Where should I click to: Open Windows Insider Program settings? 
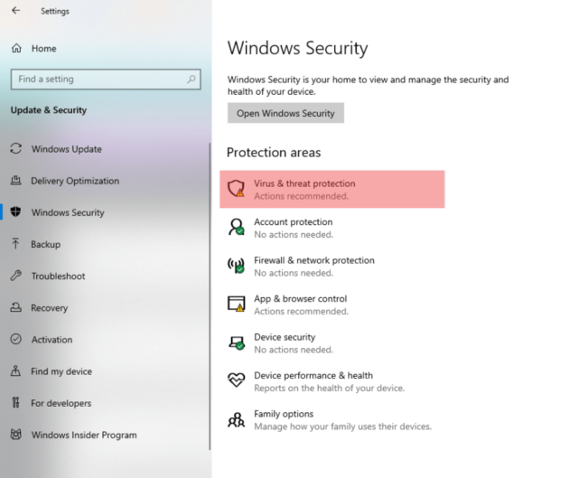point(84,436)
